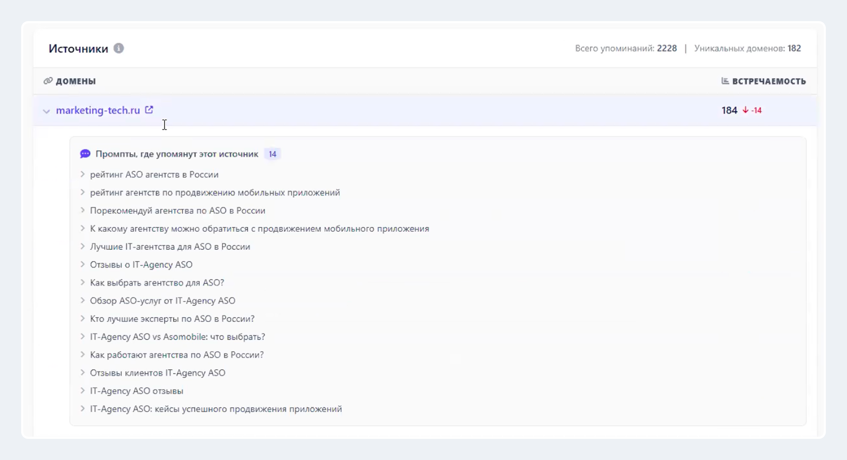Image resolution: width=847 pixels, height=460 pixels.
Task: Select 'IT-Agency ASO vs Asomobile: что выбрать?'
Action: (x=178, y=337)
